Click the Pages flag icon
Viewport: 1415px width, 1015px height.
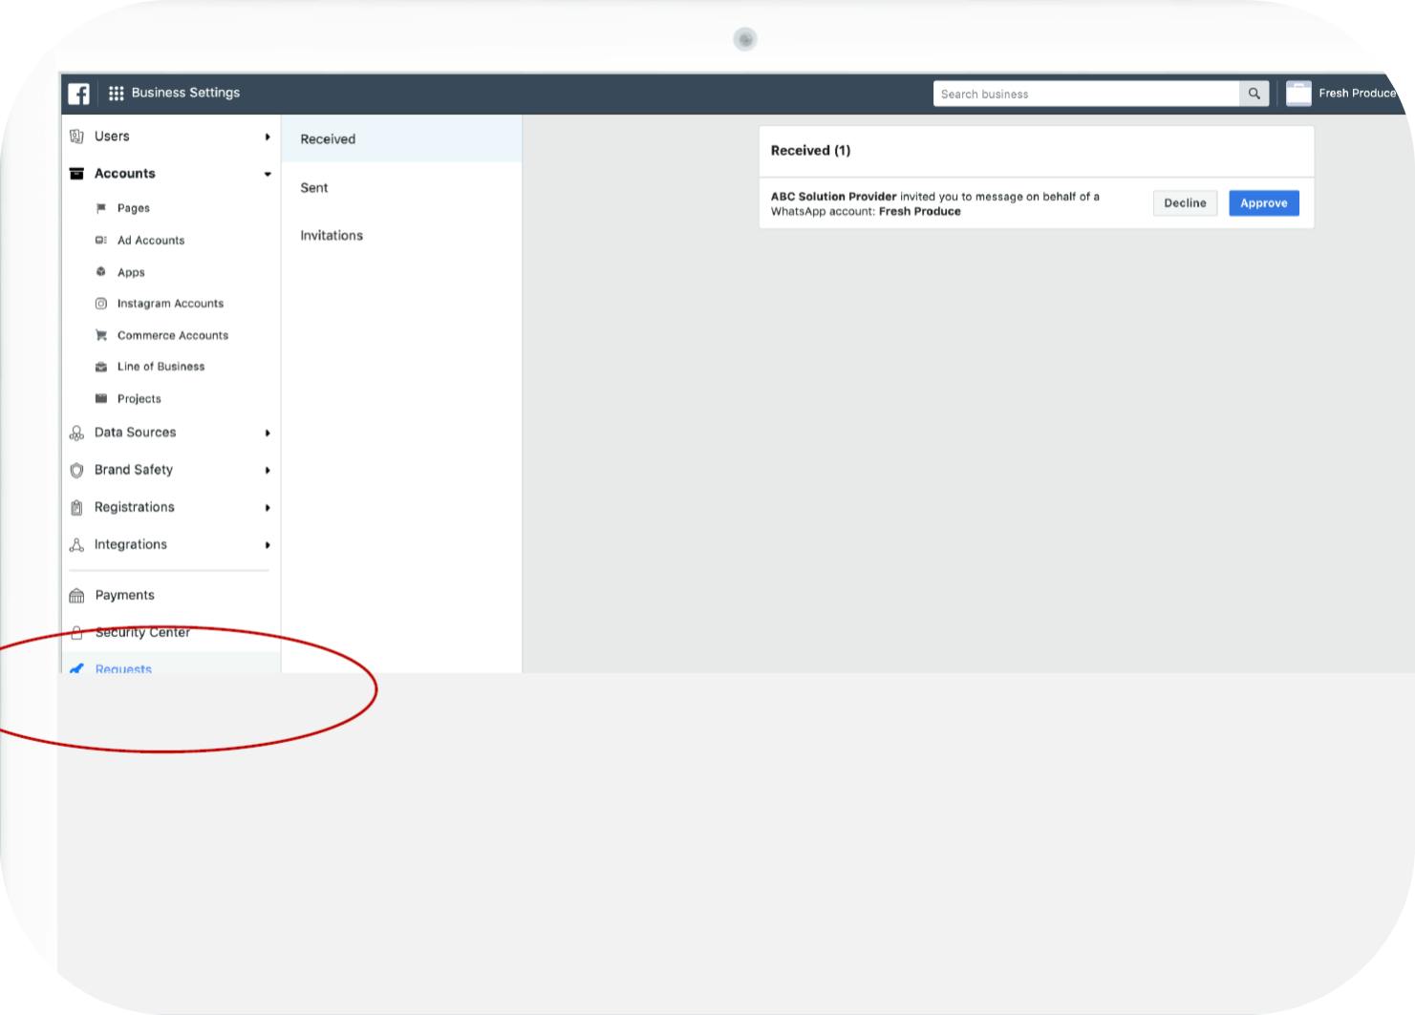click(x=101, y=208)
